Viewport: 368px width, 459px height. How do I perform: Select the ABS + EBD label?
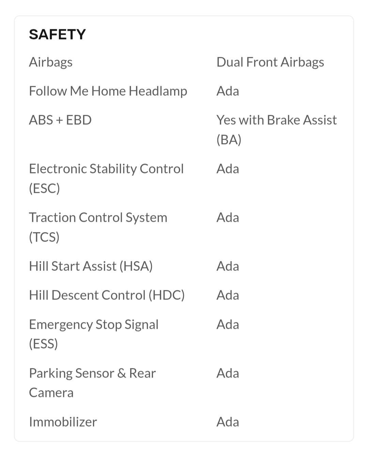point(60,120)
